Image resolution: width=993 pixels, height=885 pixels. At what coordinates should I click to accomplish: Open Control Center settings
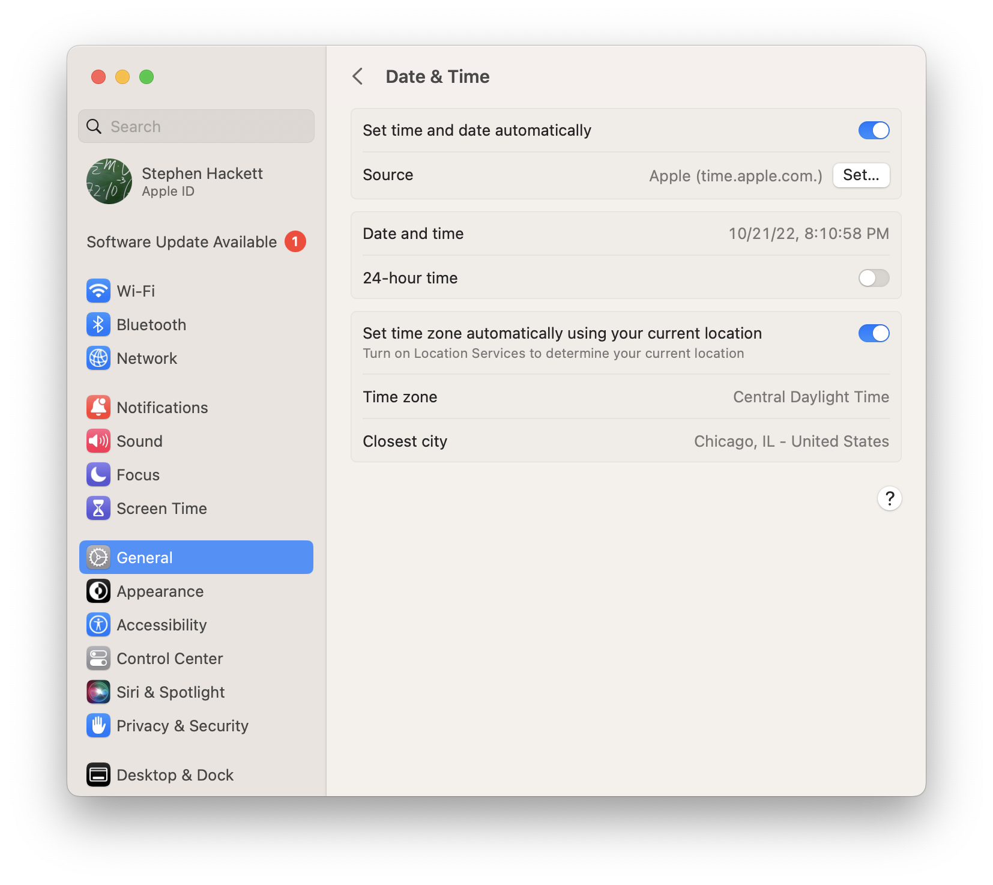(169, 659)
